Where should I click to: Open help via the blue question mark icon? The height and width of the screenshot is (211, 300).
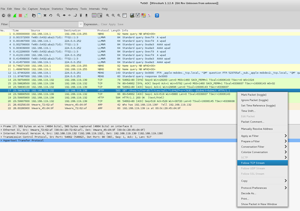[157, 15]
